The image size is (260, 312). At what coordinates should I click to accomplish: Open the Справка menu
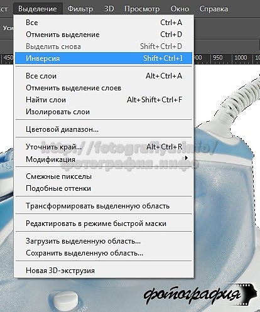point(214,9)
